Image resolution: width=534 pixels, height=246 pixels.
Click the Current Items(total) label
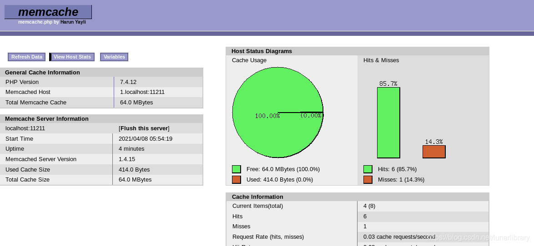point(257,206)
